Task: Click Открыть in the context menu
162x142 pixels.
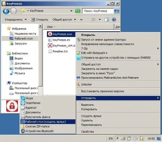Action: [x=118, y=35]
